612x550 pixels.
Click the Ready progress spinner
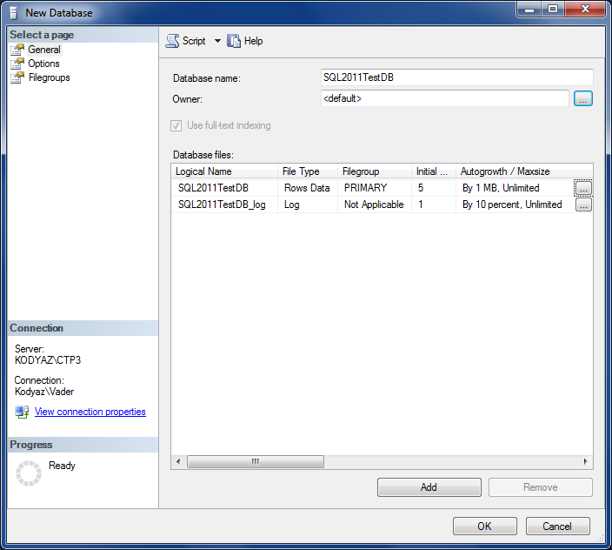[x=29, y=473]
